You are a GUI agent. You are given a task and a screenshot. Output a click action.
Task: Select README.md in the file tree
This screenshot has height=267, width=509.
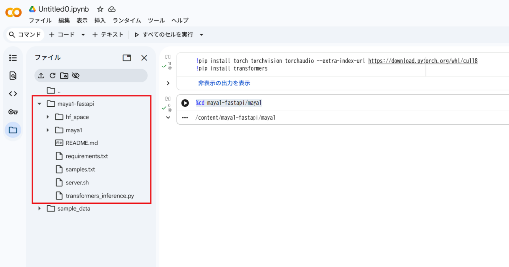pyautogui.click(x=82, y=143)
